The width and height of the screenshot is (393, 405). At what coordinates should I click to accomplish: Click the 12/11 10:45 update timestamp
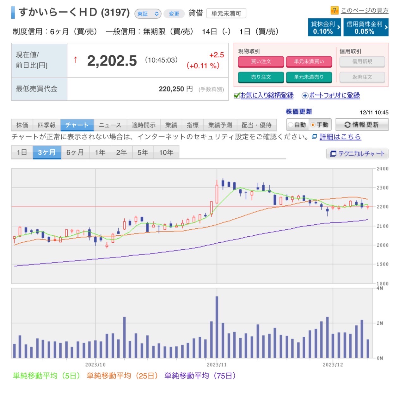point(374,112)
